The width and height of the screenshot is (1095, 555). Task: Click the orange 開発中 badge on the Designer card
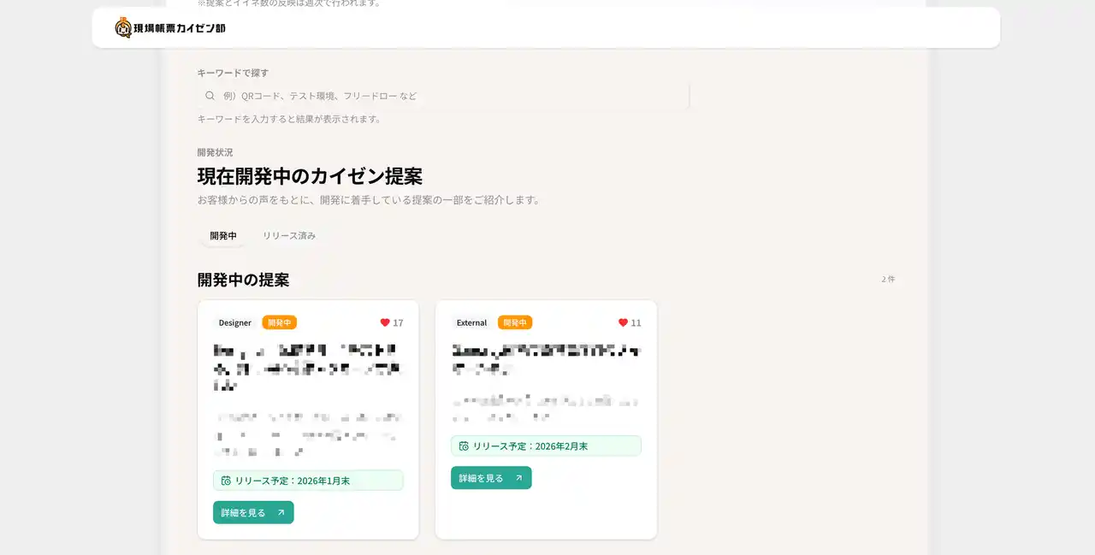click(x=279, y=322)
